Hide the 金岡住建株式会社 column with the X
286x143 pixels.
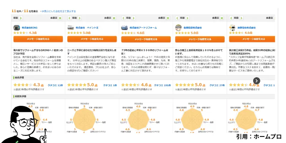pyautogui.click(x=222, y=18)
